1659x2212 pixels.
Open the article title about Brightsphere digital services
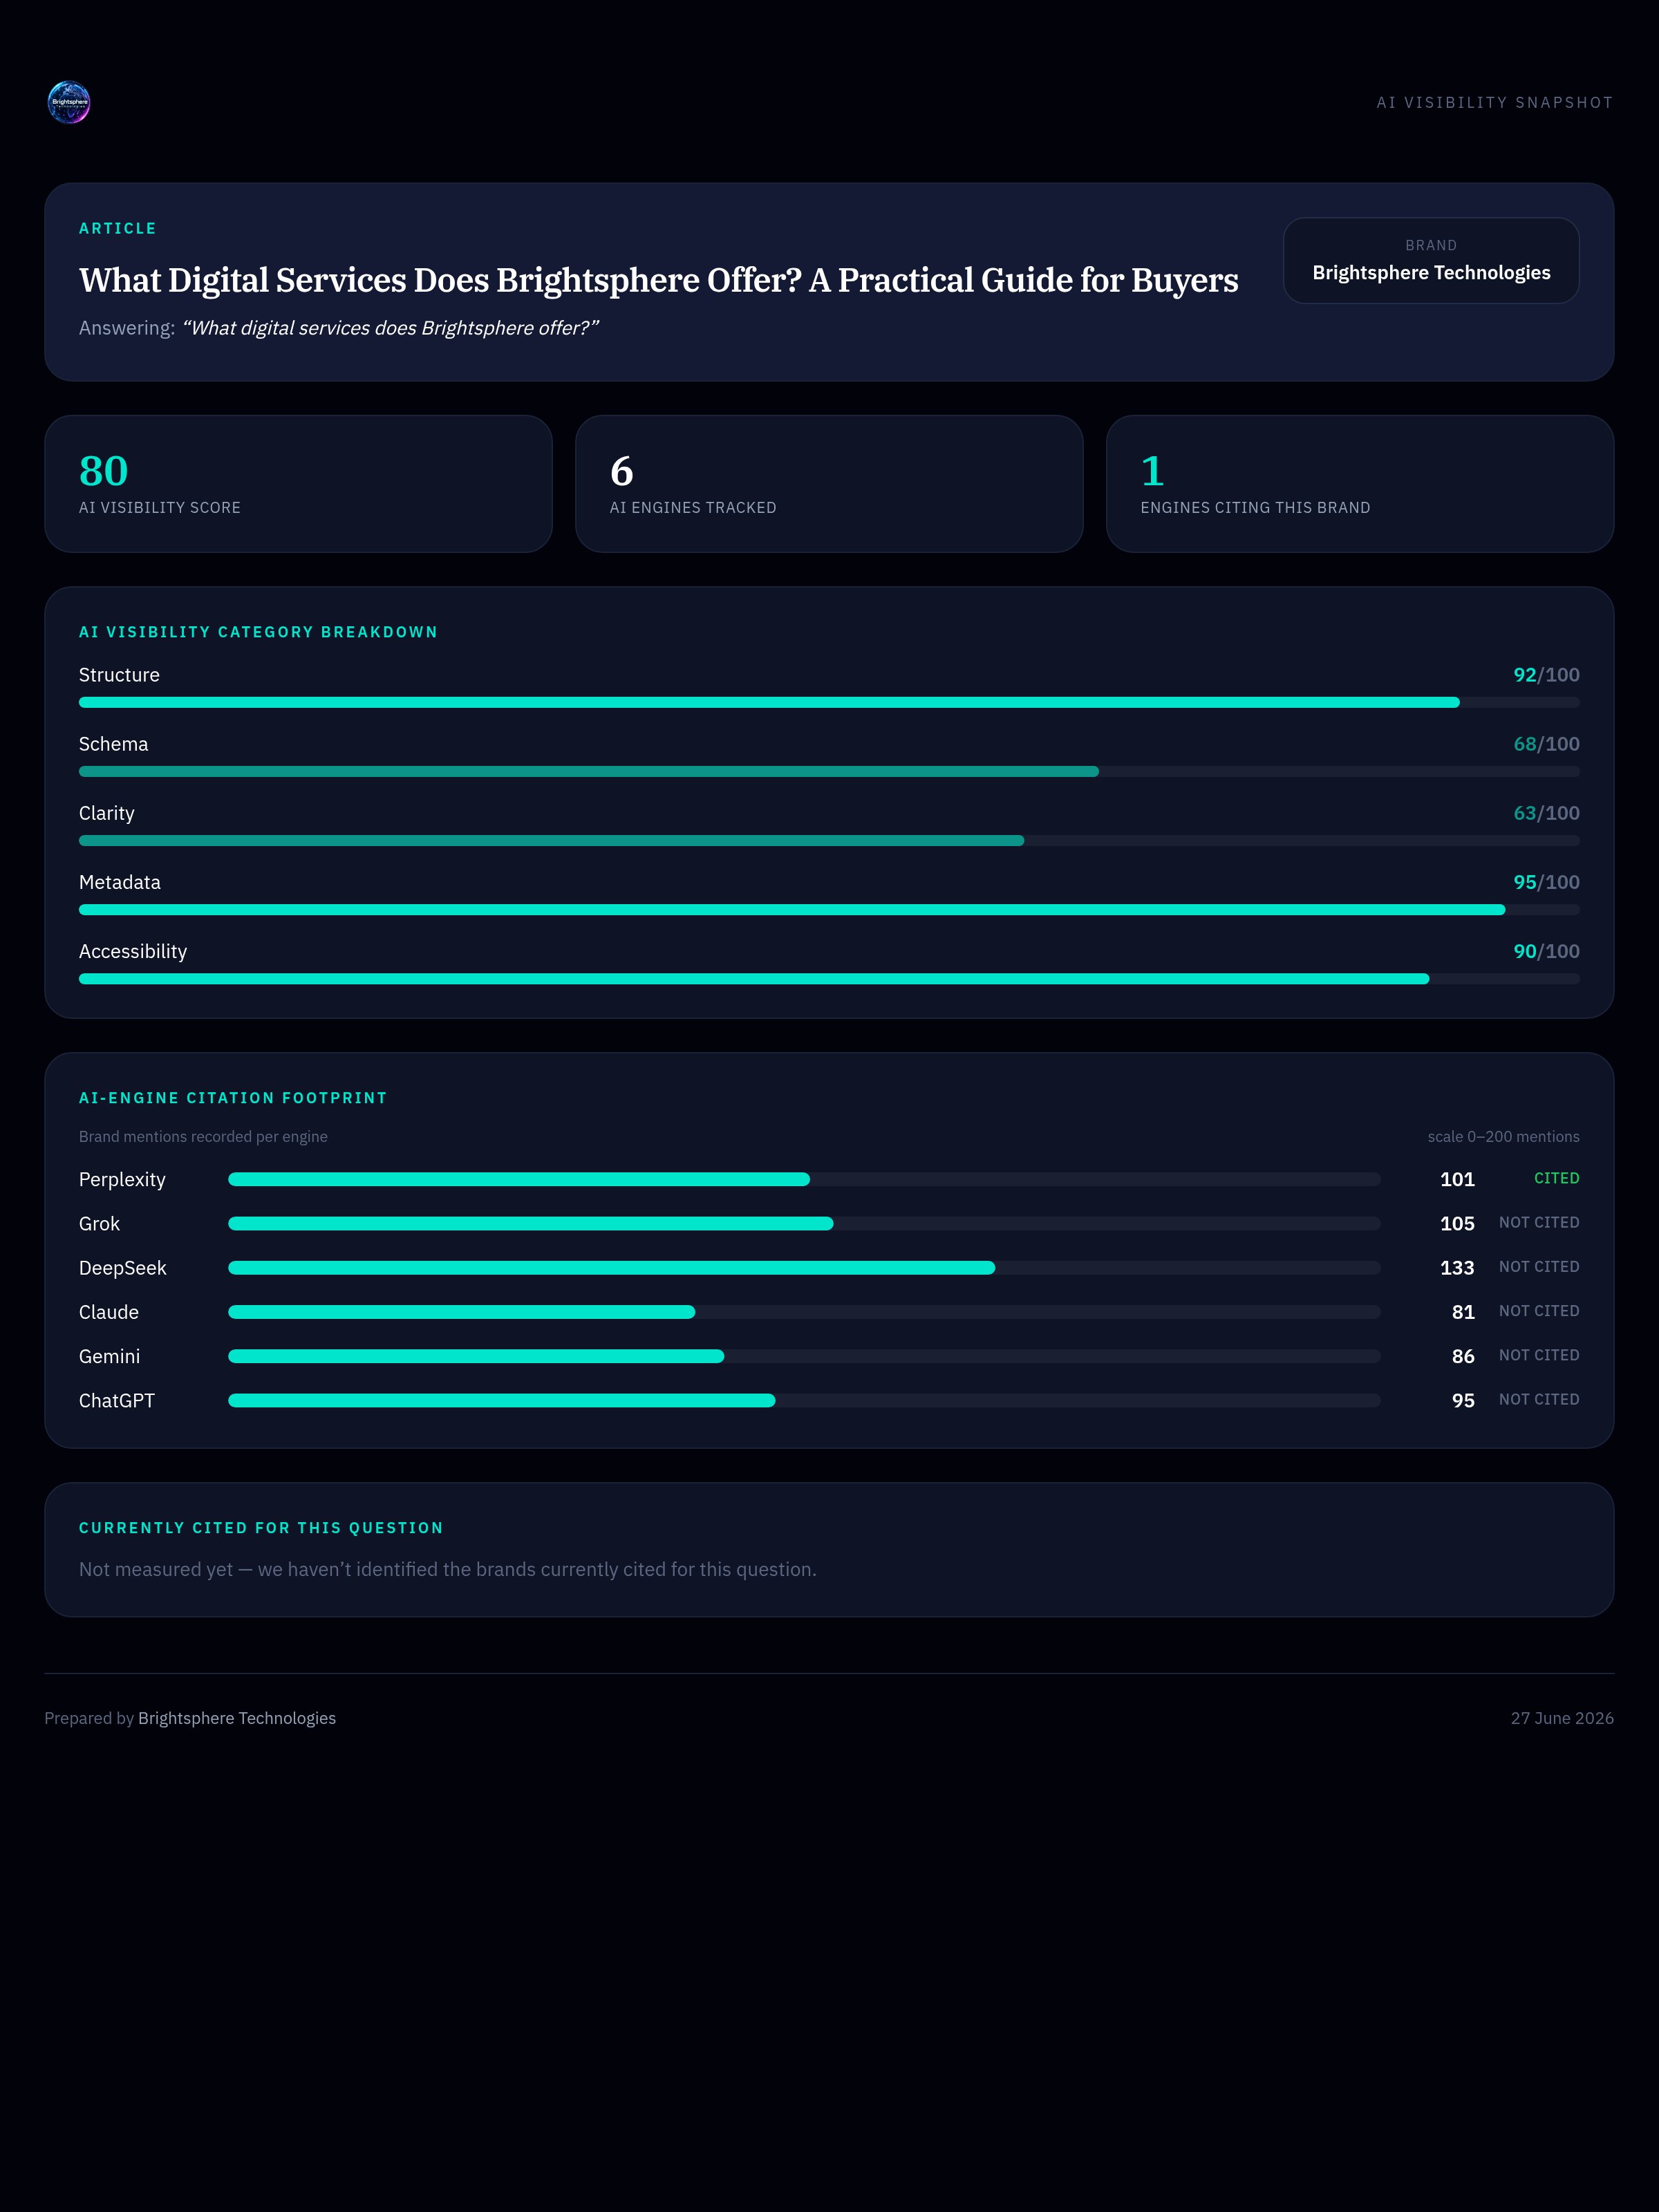click(x=658, y=280)
